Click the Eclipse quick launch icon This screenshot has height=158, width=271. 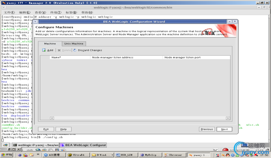point(20,155)
